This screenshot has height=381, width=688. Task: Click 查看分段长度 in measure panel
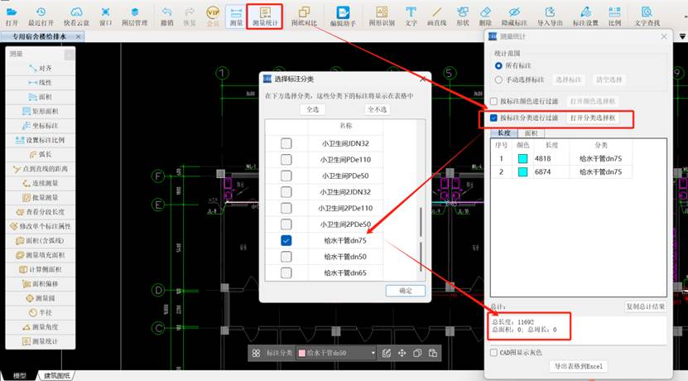41,212
